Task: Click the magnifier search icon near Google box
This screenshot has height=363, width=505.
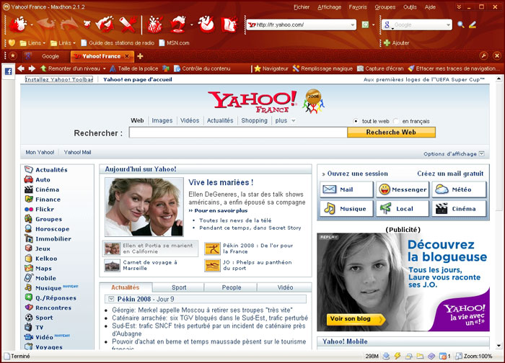Action: [x=461, y=24]
